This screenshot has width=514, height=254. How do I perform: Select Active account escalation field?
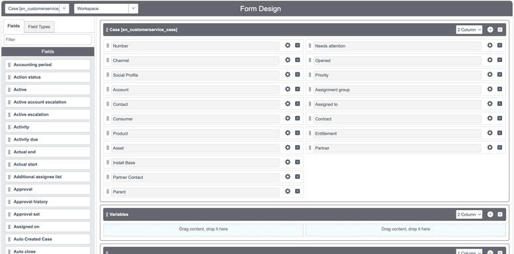click(48, 102)
